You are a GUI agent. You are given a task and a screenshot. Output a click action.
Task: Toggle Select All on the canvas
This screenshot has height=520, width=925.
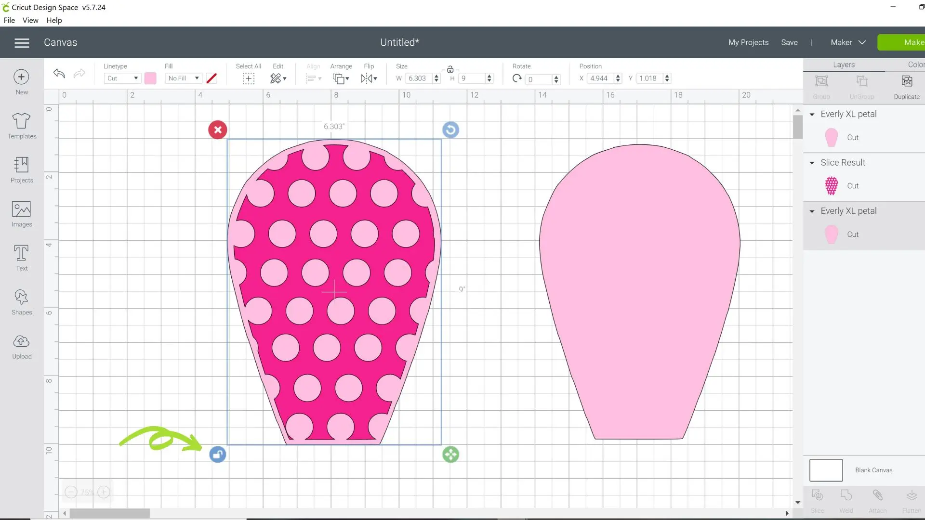[x=248, y=78]
